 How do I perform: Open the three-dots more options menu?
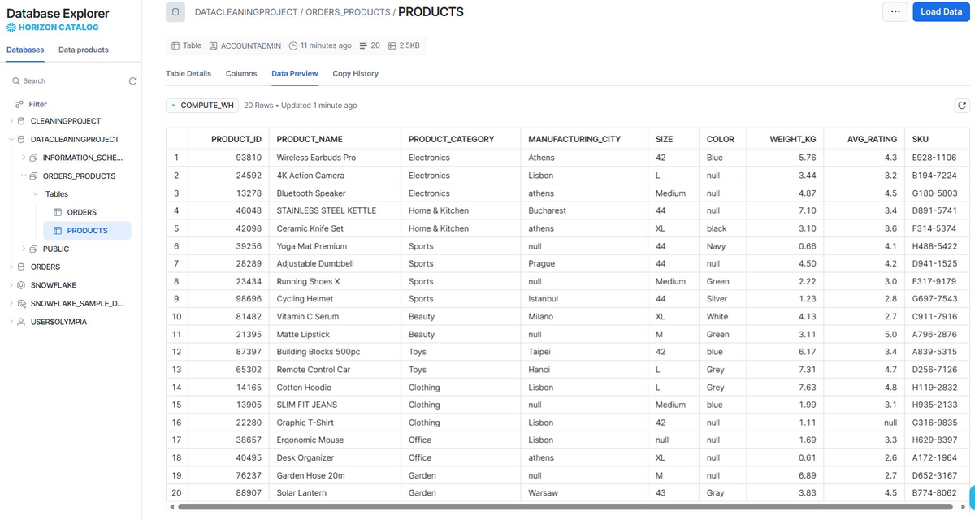tap(895, 11)
